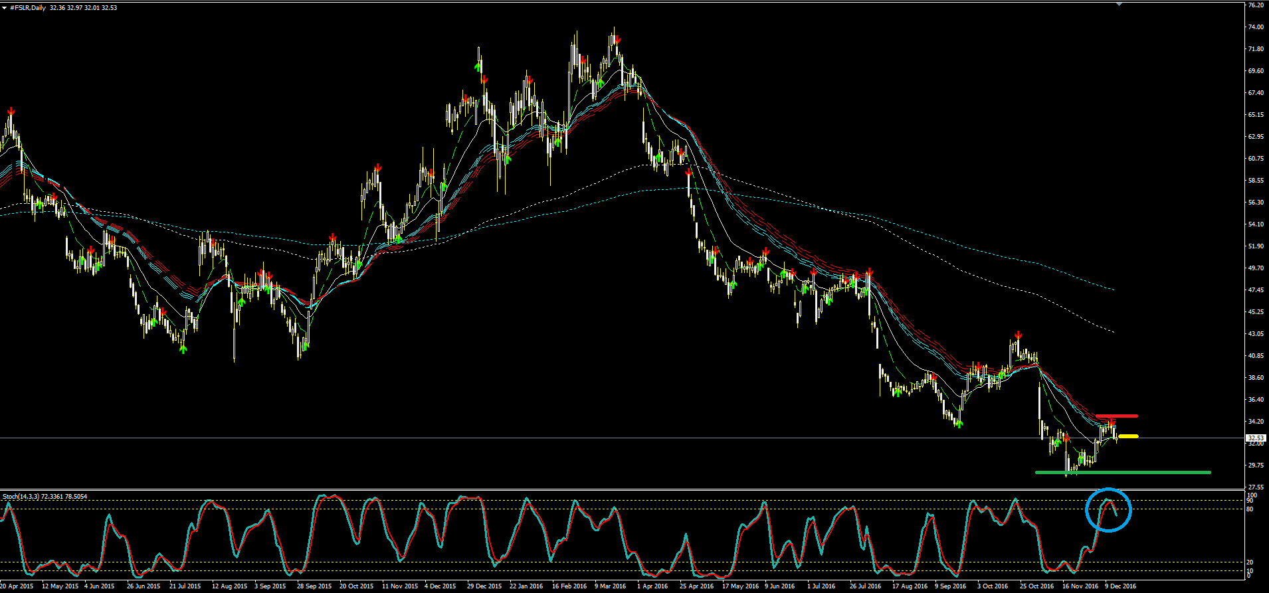Click the 16 Feb 2016 date label
1269x593 pixels.
tap(569, 586)
